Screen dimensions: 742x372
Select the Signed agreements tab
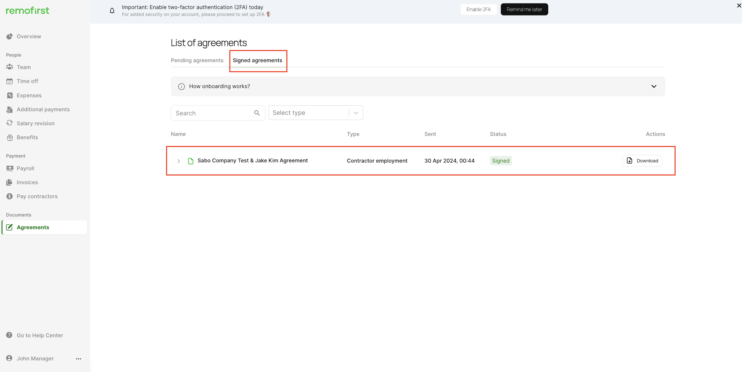[x=257, y=60]
